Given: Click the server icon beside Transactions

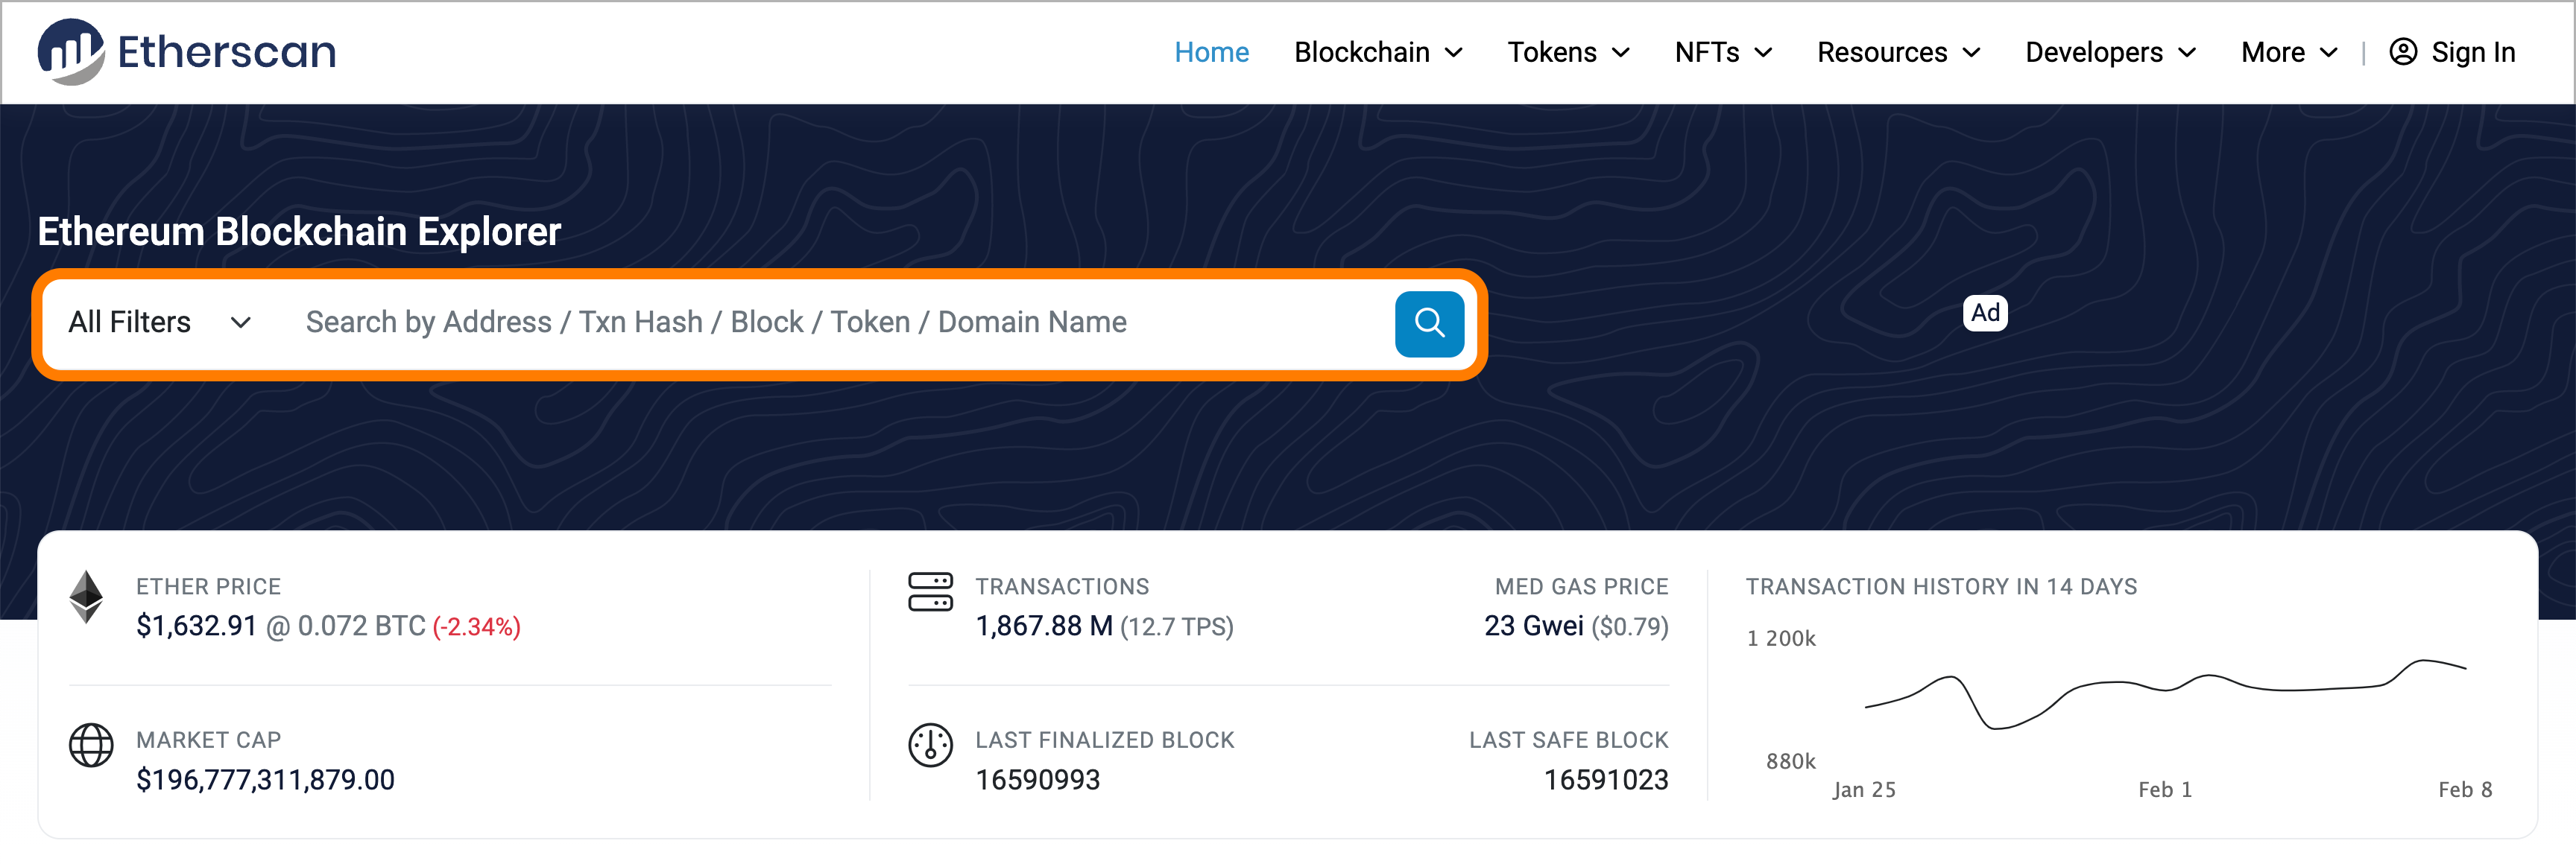Looking at the screenshot, I should pos(930,591).
